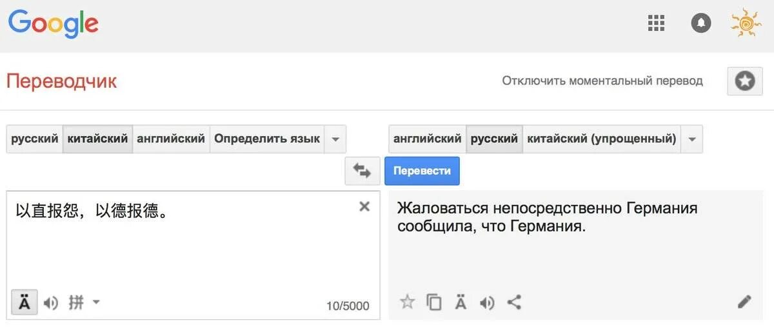Copy the translated text
774x334 pixels.
434,302
